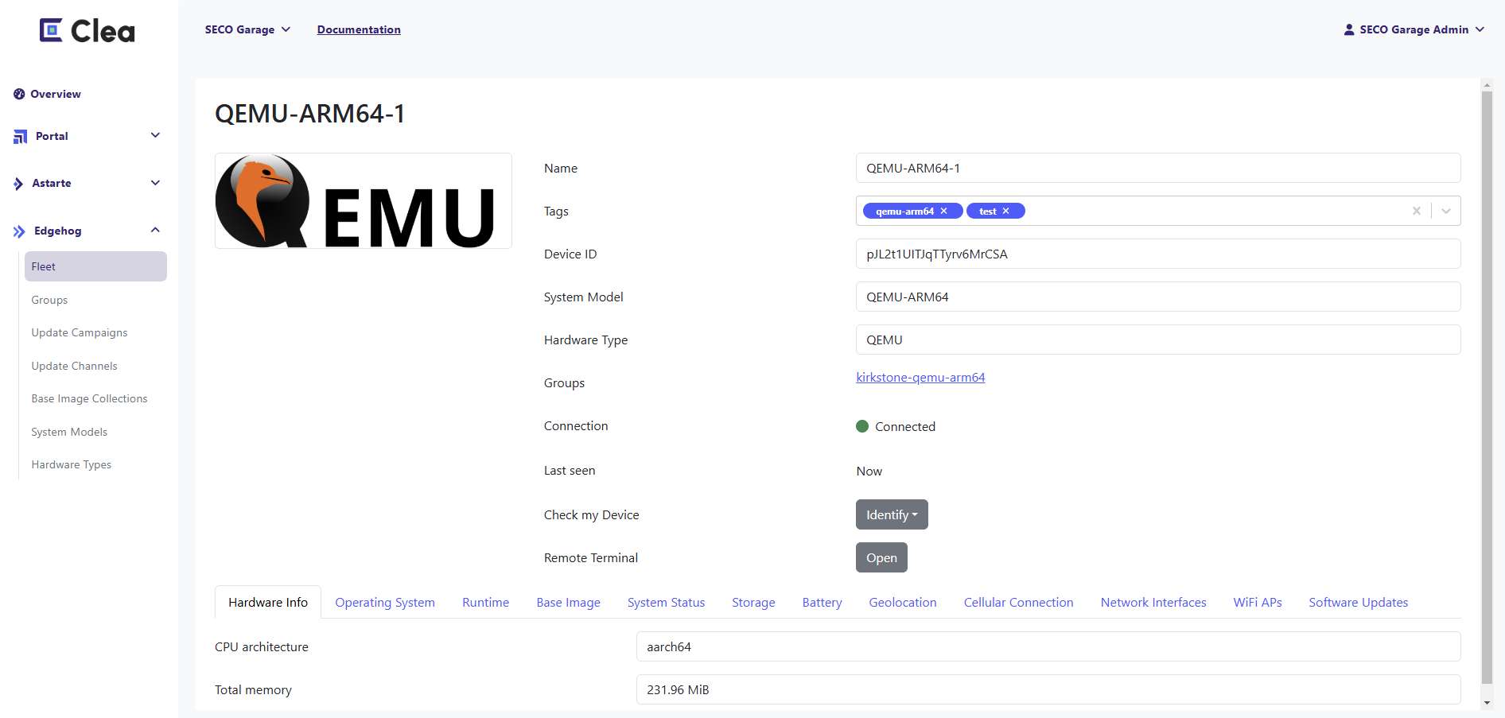Viewport: 1505px width, 718px height.
Task: Clear all tags with the X icon
Action: 1416,211
